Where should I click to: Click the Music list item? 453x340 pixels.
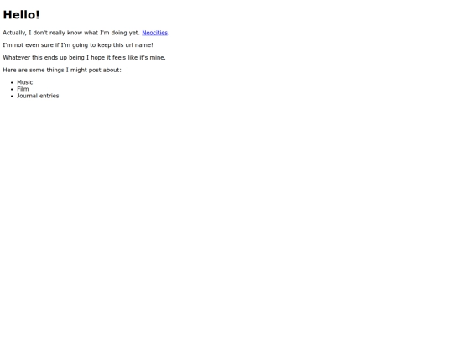[25, 82]
